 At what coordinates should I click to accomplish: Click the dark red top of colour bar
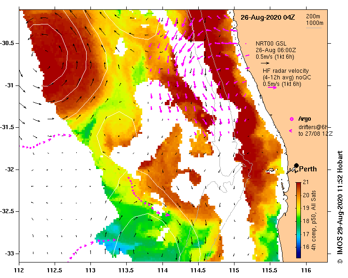tap(299, 184)
